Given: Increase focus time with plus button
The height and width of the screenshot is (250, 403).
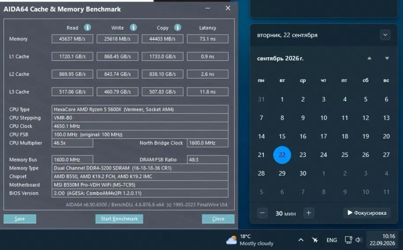Looking at the screenshot, I should 309,213.
